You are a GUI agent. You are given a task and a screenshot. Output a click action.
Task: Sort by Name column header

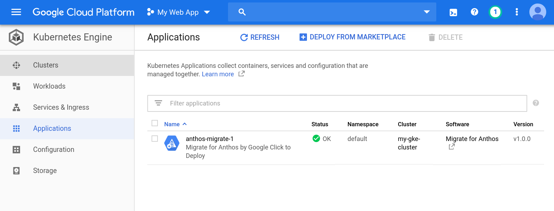(172, 124)
